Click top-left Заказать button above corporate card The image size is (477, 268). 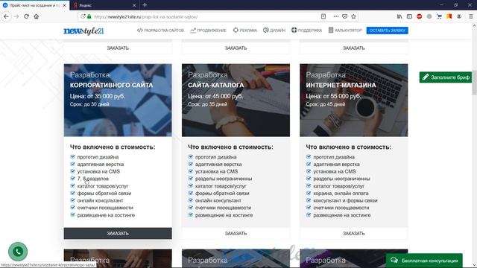pyautogui.click(x=118, y=48)
